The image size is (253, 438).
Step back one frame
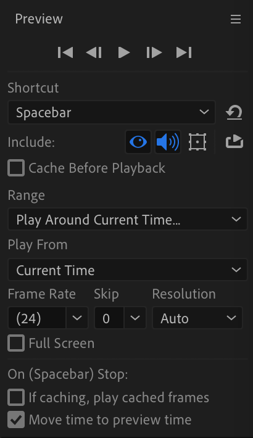(94, 52)
